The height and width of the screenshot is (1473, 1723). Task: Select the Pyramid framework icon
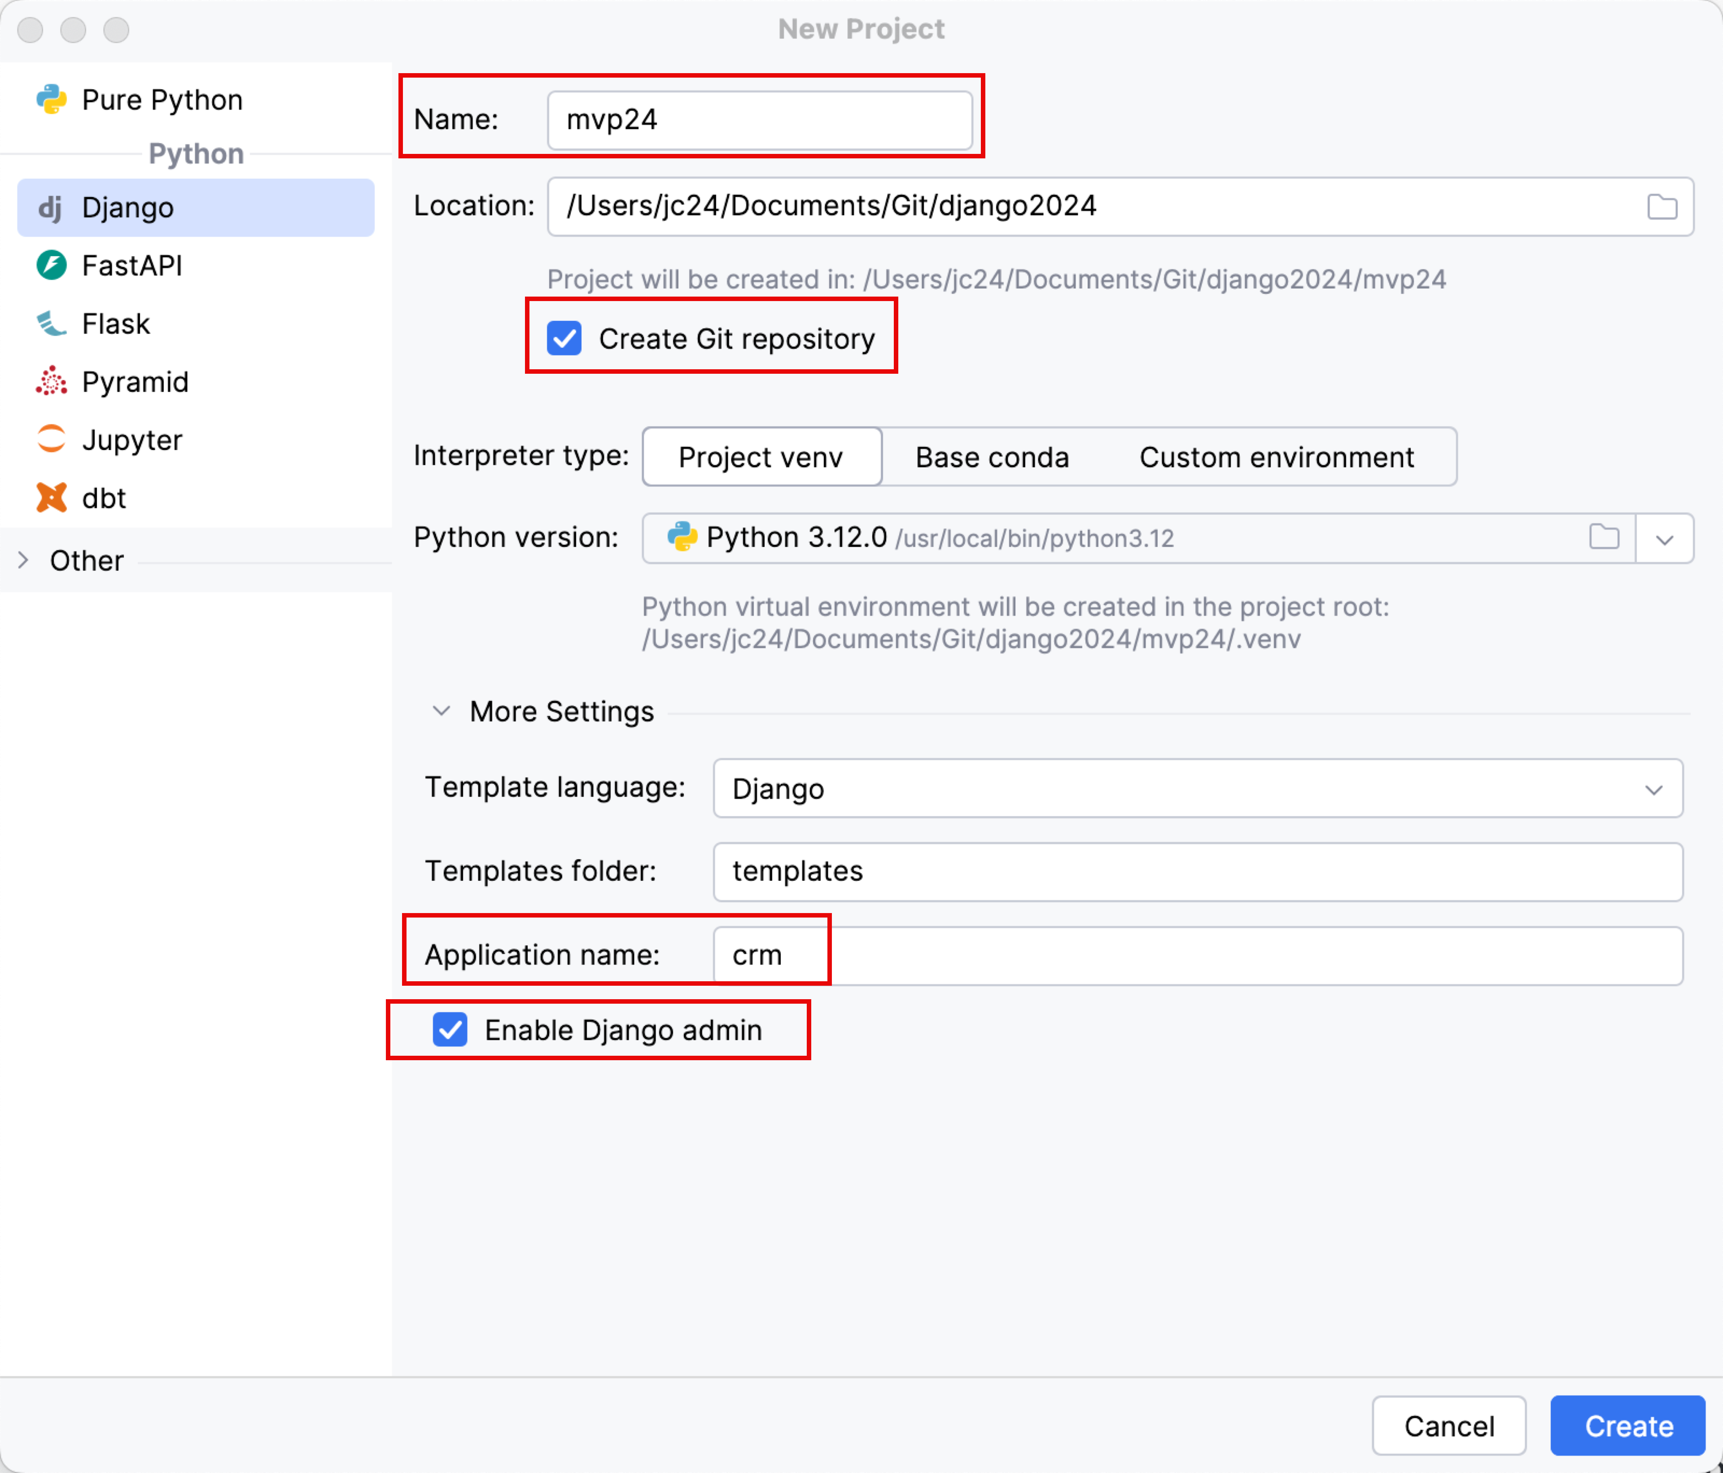tap(52, 382)
